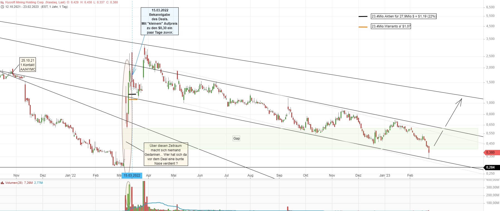Viewport: 500px width, 211px height.
Task: Click the black legend line for 23,4Mio.Aktien
Action: pos(363,17)
